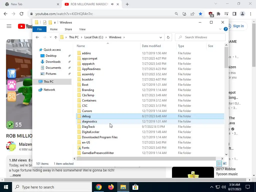Expand the Explorer ribbon chevron
The image size is (256, 192).
(220, 29)
